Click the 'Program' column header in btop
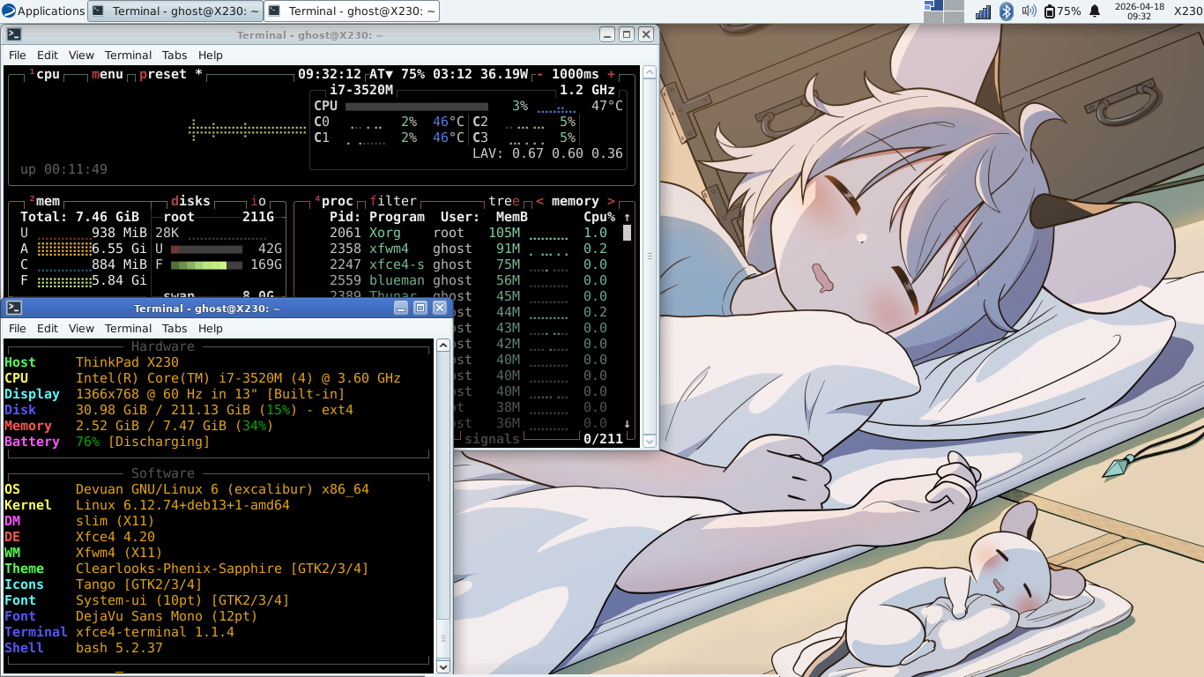The image size is (1204, 677). (398, 217)
